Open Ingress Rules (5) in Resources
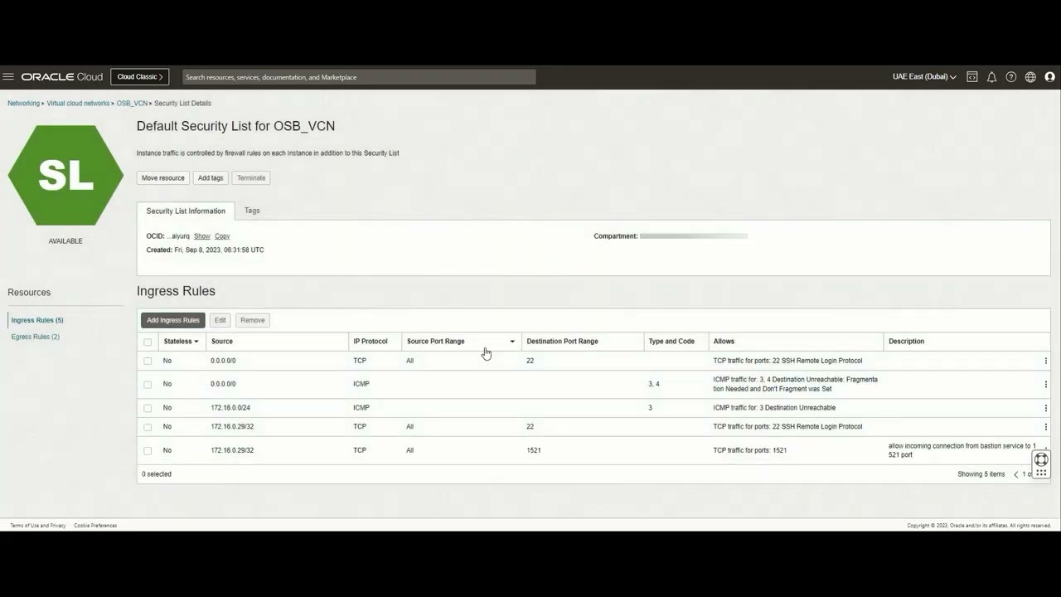Screen dimensions: 1061x597 (37, 320)
